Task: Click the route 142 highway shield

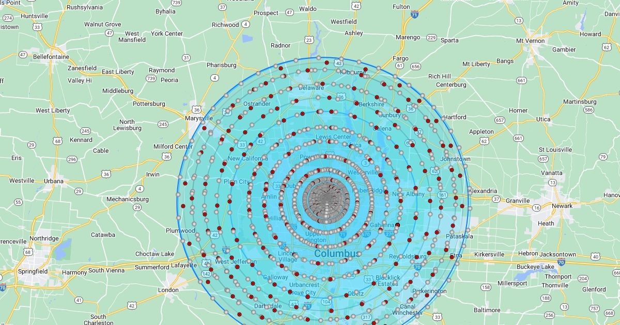Action: (206, 274)
